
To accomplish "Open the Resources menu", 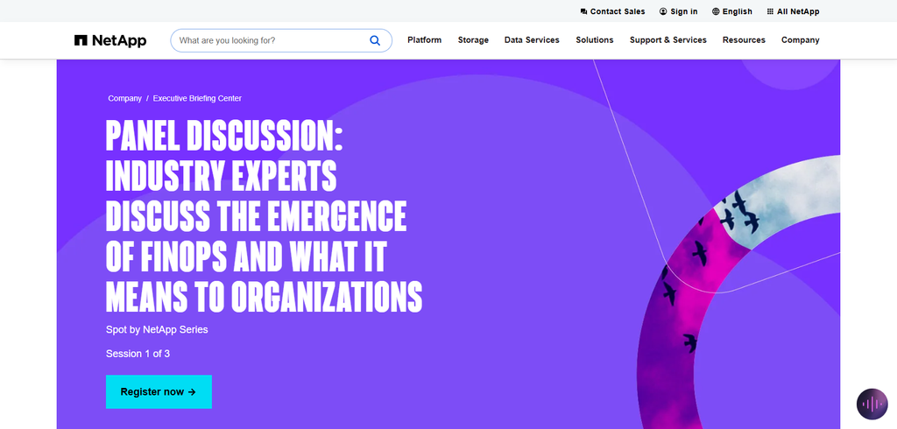I will pos(744,40).
